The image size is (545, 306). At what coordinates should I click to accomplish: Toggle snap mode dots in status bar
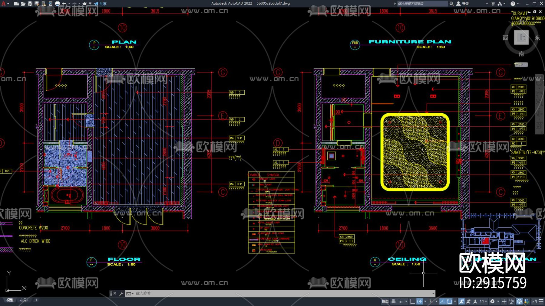[x=401, y=301]
